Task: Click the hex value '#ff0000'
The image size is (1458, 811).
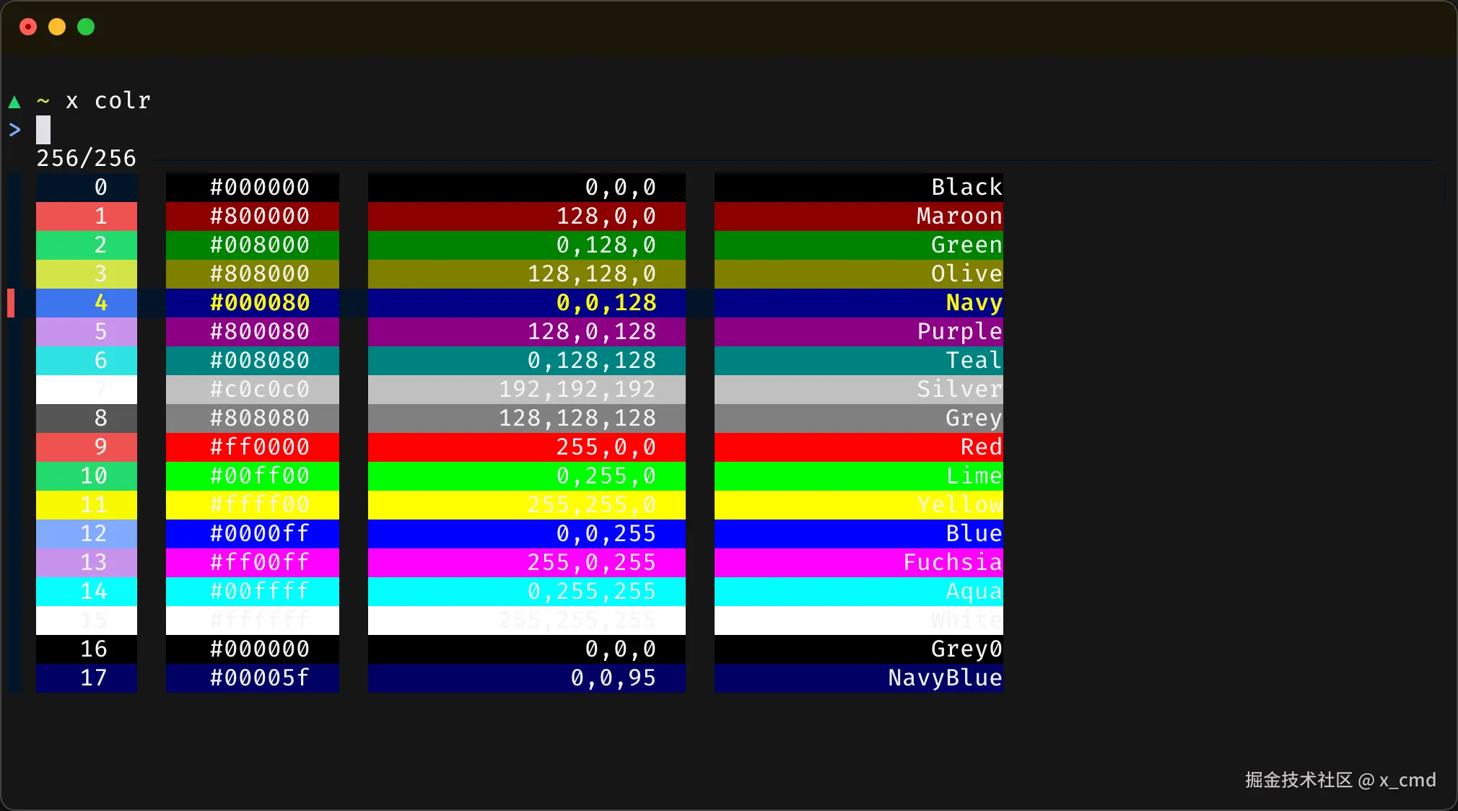Action: (x=260, y=447)
